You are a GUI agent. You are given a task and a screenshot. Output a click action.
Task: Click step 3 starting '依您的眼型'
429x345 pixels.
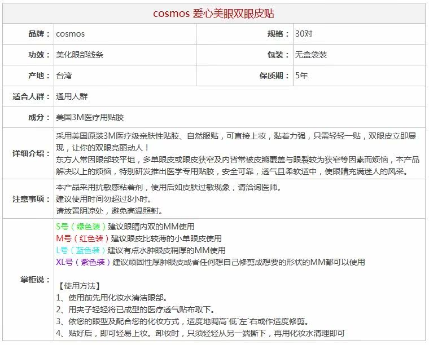[182, 321]
